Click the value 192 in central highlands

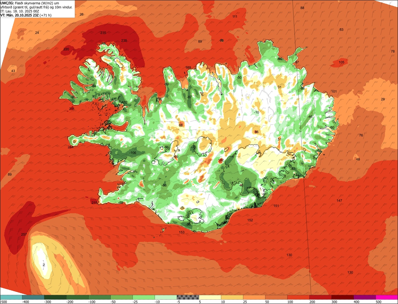pos(221,160)
